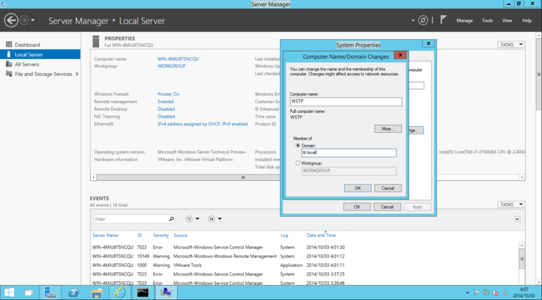
Task: Click the NIC Teaming Disabled link
Action: 166,116
